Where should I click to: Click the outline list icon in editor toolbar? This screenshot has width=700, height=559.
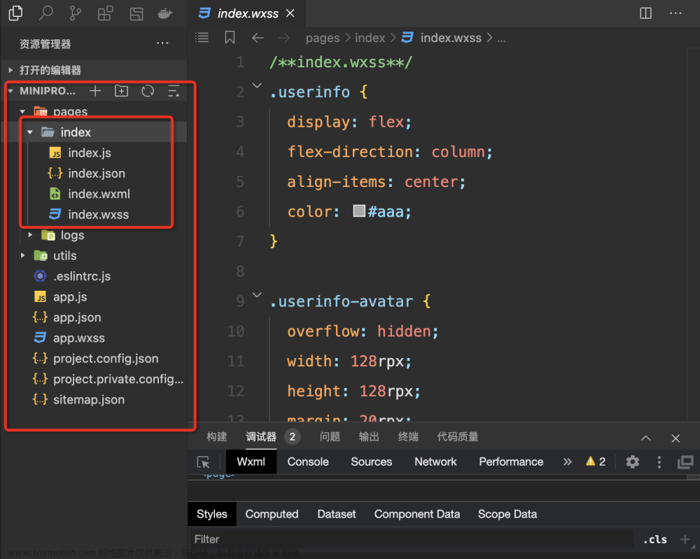[x=202, y=38]
